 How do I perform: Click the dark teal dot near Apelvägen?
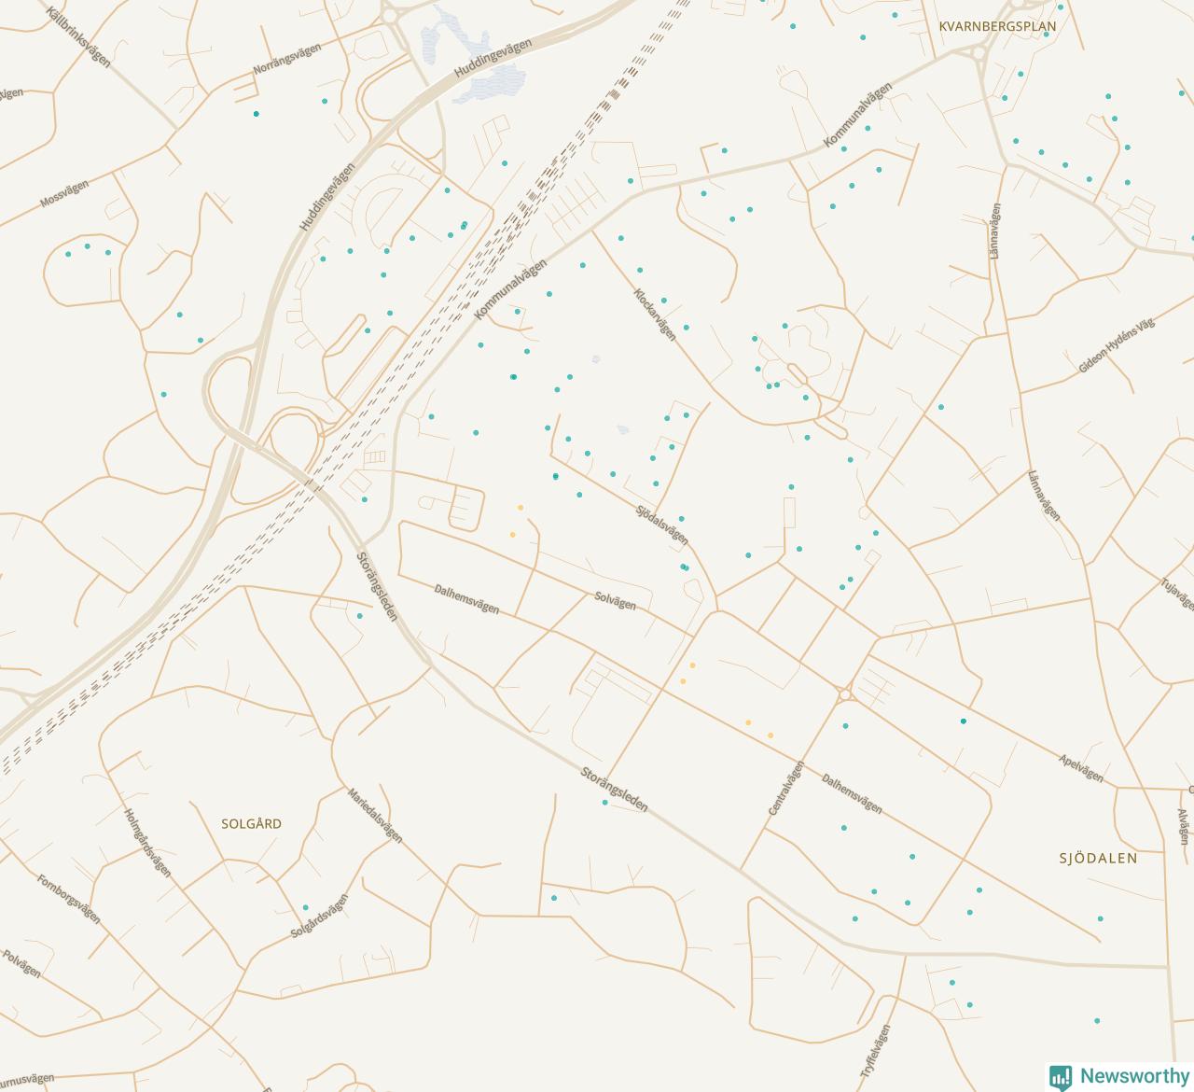(964, 721)
